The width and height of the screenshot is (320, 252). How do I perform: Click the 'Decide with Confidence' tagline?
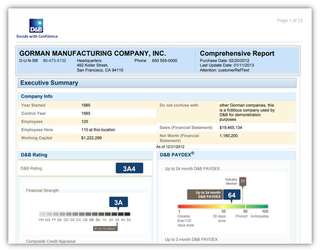coord(37,36)
